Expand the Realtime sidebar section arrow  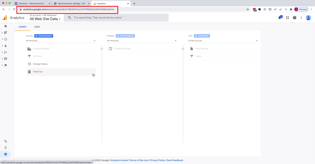click(x=2, y=39)
